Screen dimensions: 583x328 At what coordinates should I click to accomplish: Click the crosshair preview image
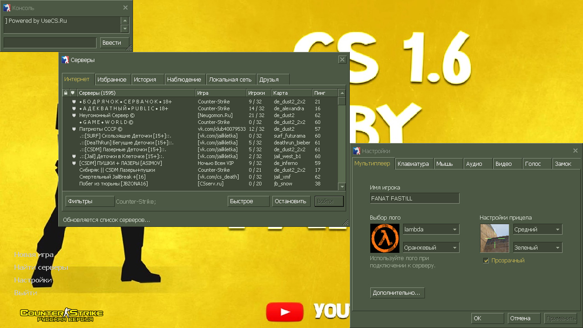(495, 238)
